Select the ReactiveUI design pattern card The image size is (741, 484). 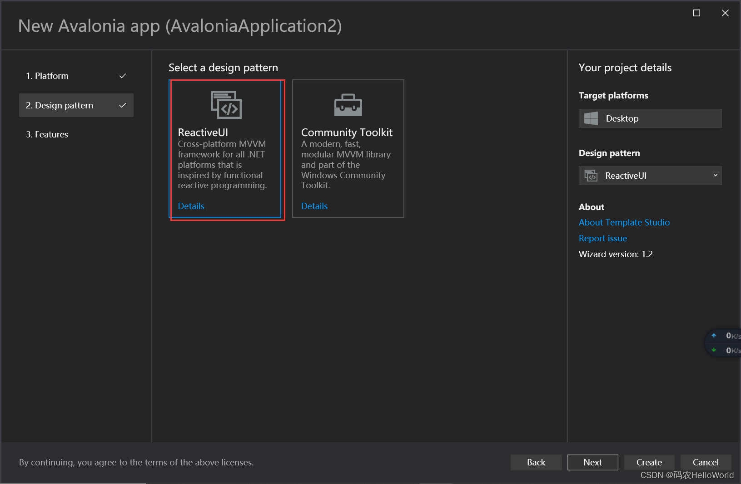coord(226,150)
